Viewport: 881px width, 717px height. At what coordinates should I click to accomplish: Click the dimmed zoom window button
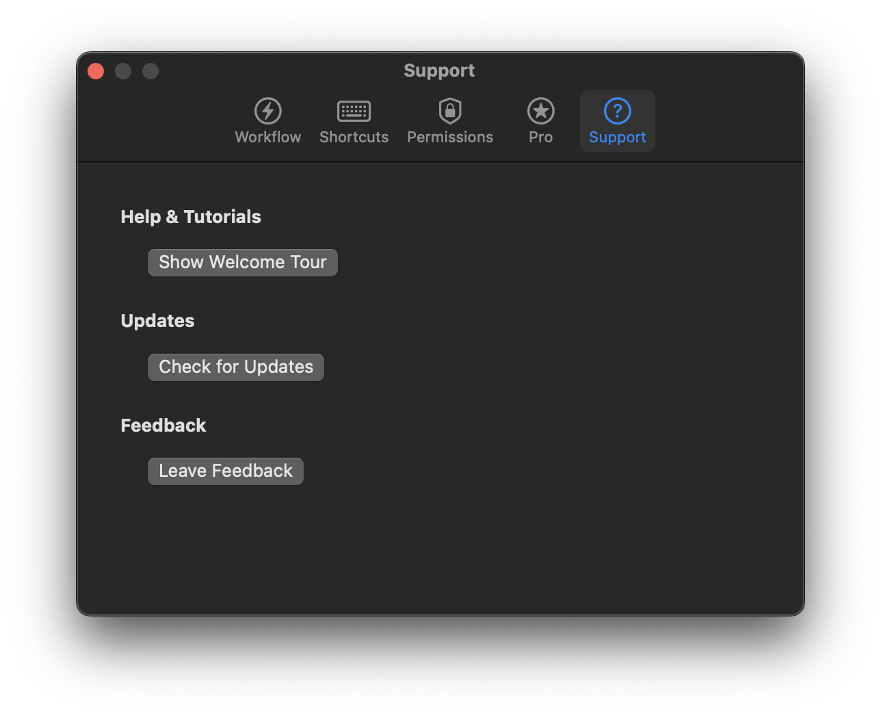tap(150, 71)
